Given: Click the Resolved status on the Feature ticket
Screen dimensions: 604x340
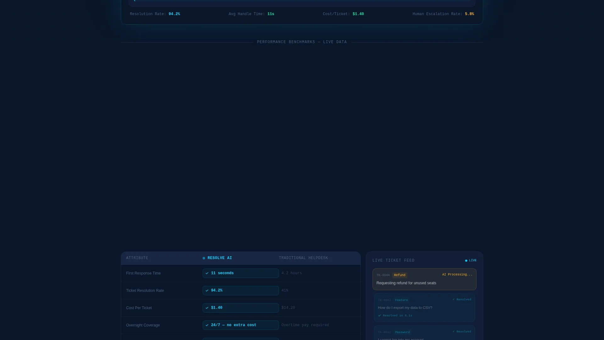Looking at the screenshot, I should (462, 300).
